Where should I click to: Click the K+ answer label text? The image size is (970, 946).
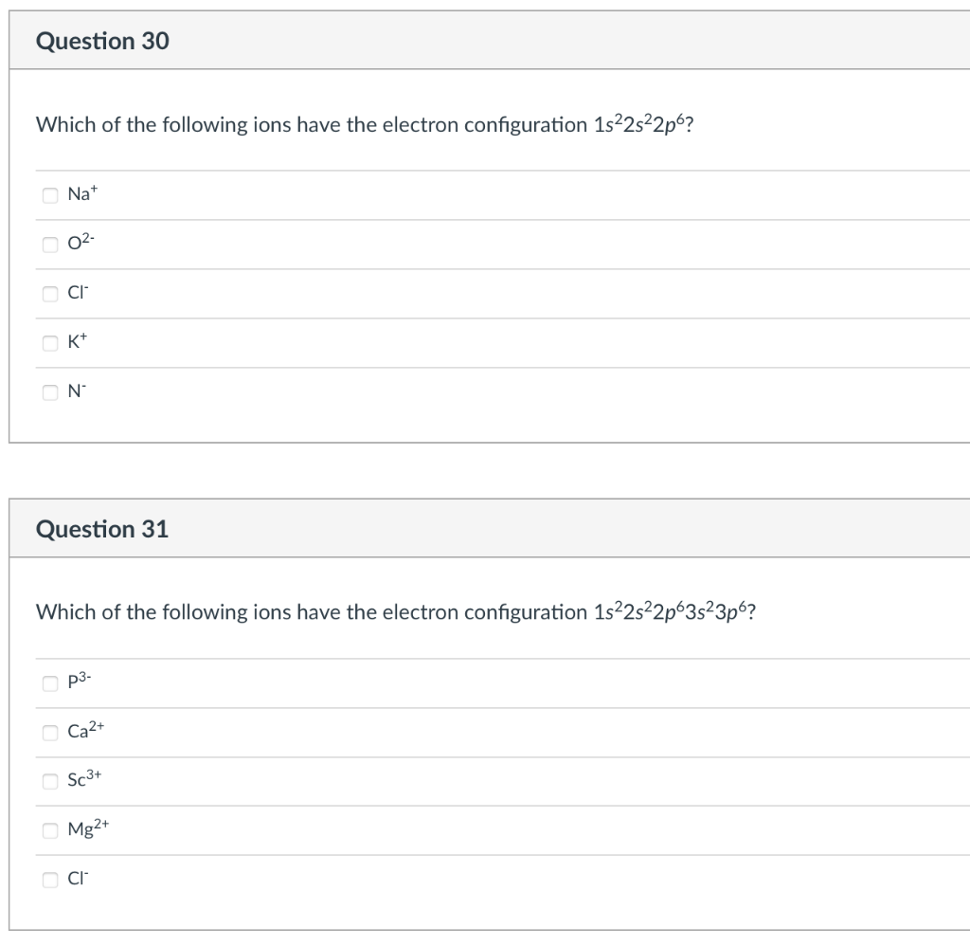[77, 343]
